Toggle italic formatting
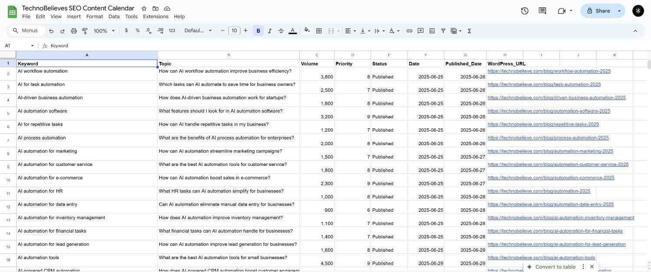The width and height of the screenshot is (651, 272). pos(270,31)
